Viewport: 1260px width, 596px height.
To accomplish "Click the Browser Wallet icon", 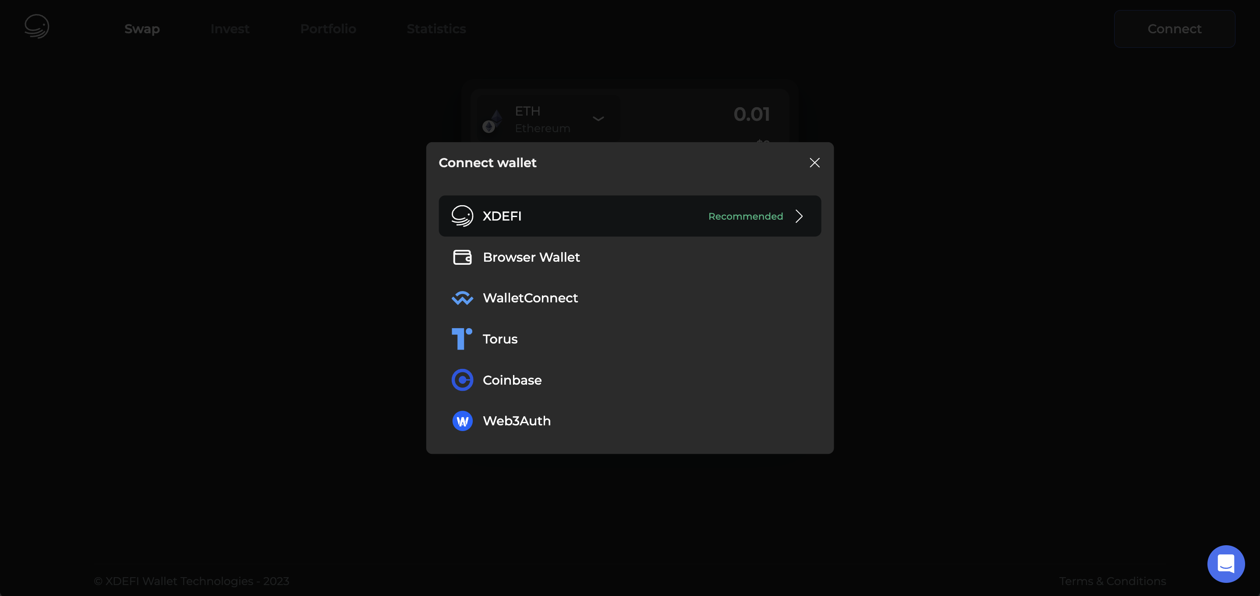I will coord(462,257).
